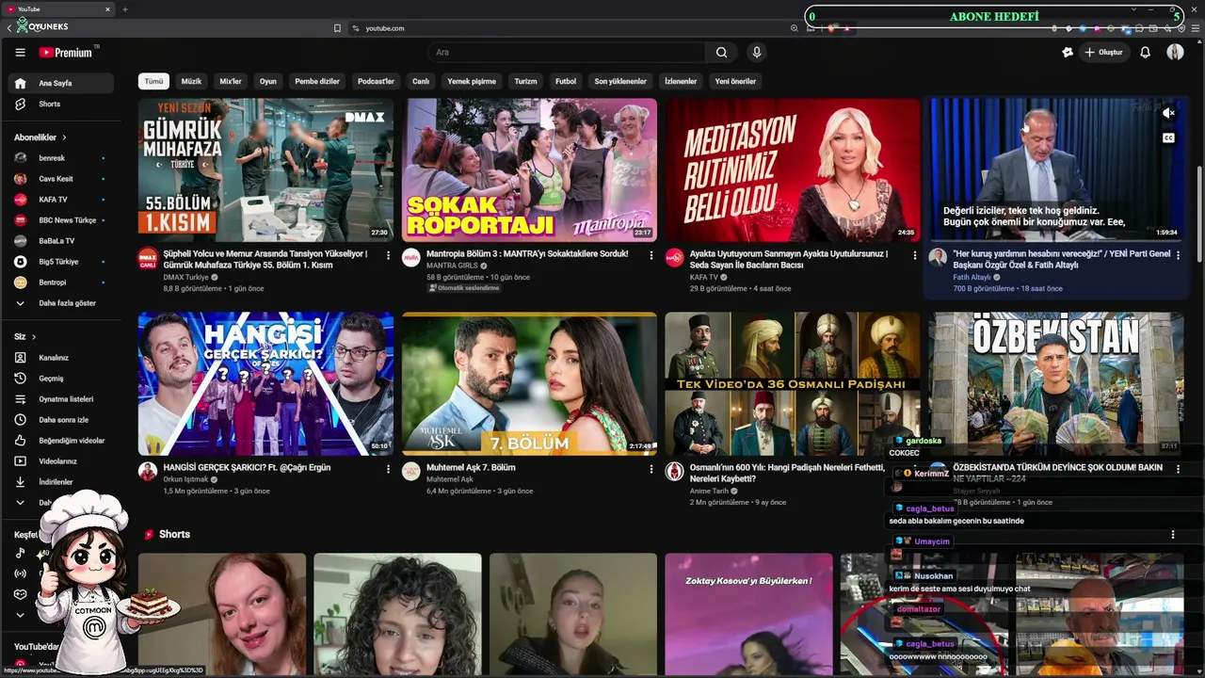Open the MEDİTASYON RUTİNİMİZ video thumbnail
The image size is (1205, 678).
click(x=793, y=170)
